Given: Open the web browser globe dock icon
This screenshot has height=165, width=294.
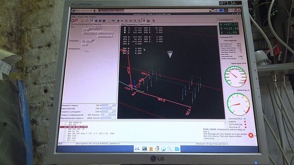Looking at the screenshot, I should pos(164,148).
